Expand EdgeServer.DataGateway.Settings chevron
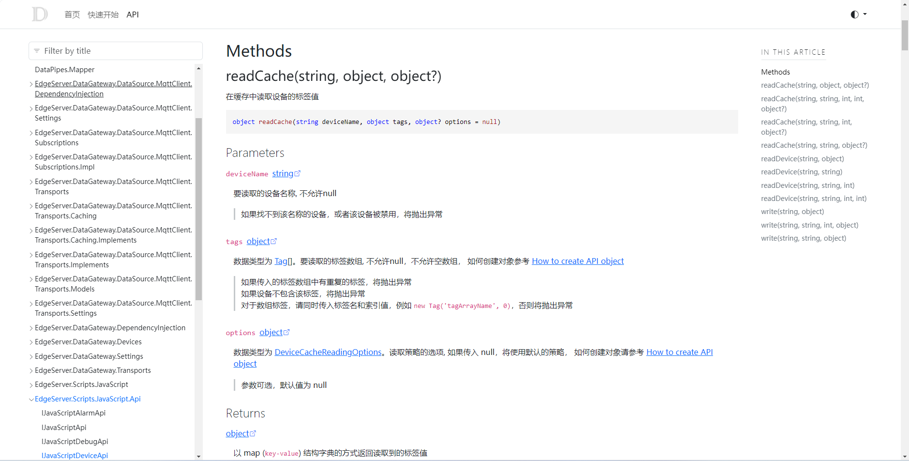The width and height of the screenshot is (909, 461). (x=31, y=357)
